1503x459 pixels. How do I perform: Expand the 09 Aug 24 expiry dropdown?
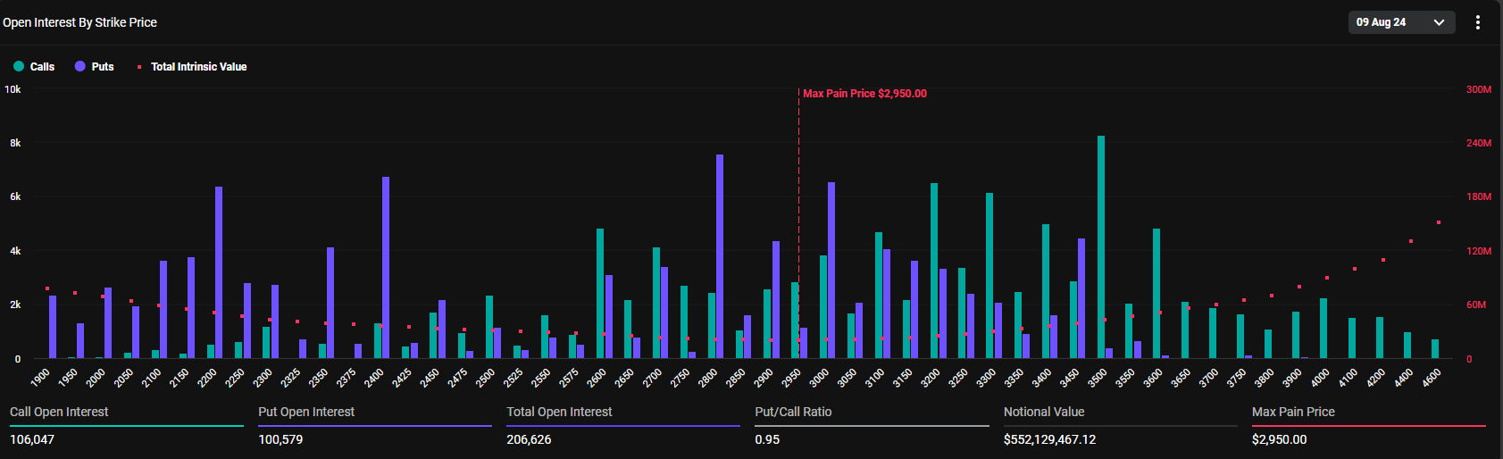tap(1401, 22)
